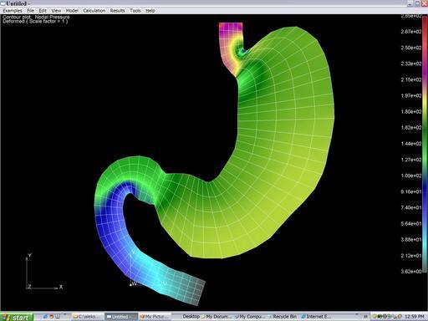Open the Calculation menu
428x321 pixels.
pyautogui.click(x=94, y=11)
